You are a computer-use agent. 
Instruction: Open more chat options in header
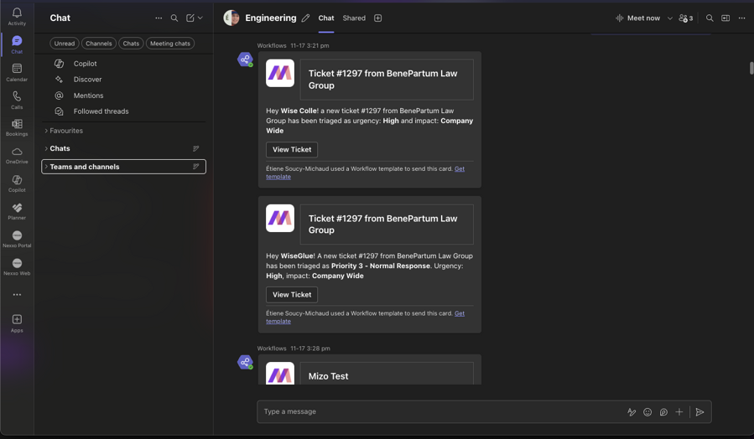pos(742,18)
